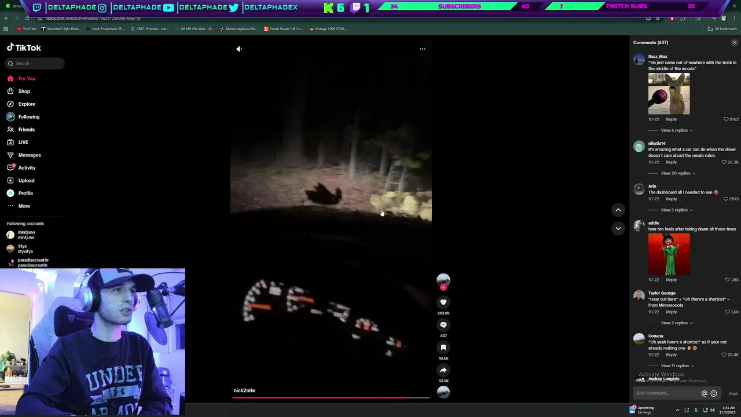Click the nick2nite username
The width and height of the screenshot is (741, 417).
pyautogui.click(x=244, y=390)
